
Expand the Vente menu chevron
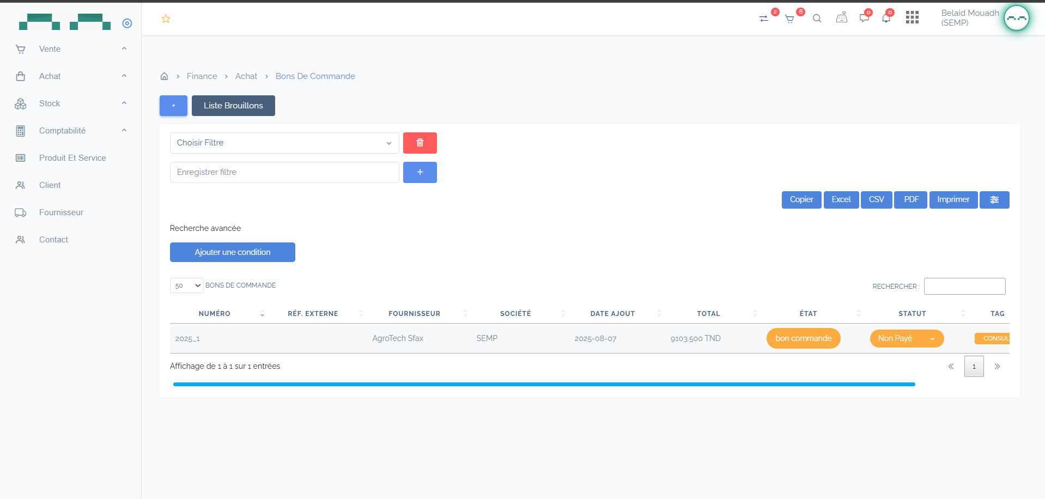[x=124, y=48]
